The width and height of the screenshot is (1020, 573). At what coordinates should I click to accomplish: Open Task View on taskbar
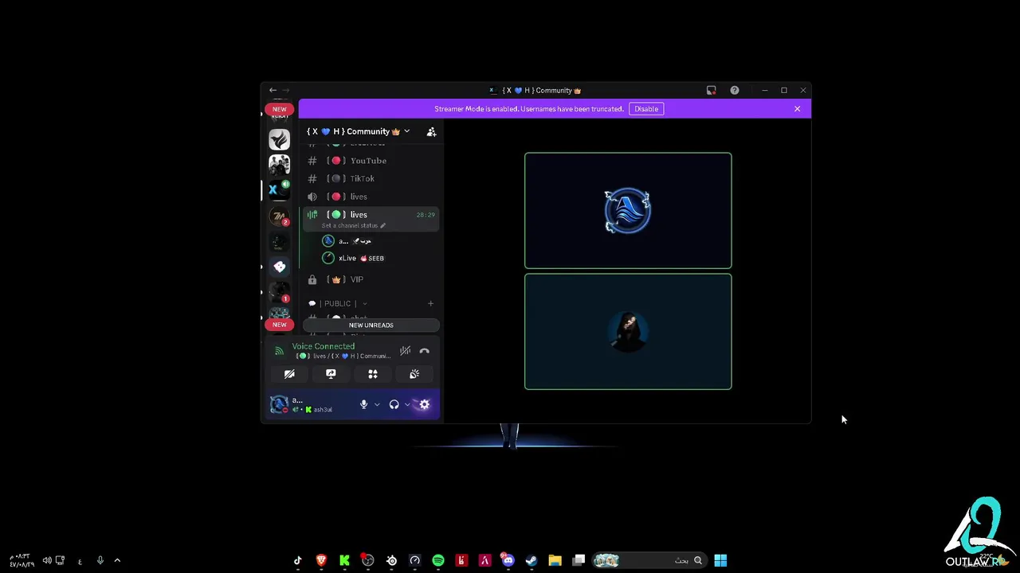579,560
